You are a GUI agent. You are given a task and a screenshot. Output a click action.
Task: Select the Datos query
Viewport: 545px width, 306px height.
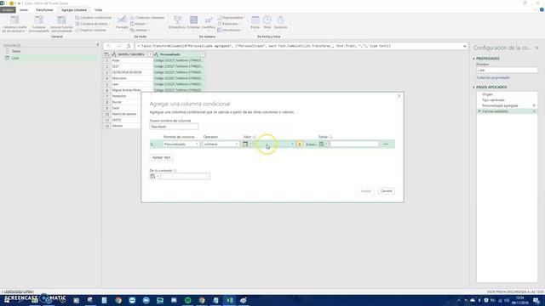[x=16, y=51]
